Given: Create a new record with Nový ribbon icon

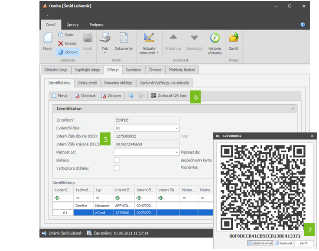Looking at the screenshot, I should [x=48, y=41].
